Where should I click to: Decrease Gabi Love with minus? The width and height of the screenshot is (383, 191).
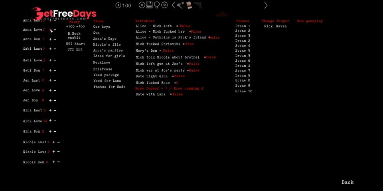55,60
